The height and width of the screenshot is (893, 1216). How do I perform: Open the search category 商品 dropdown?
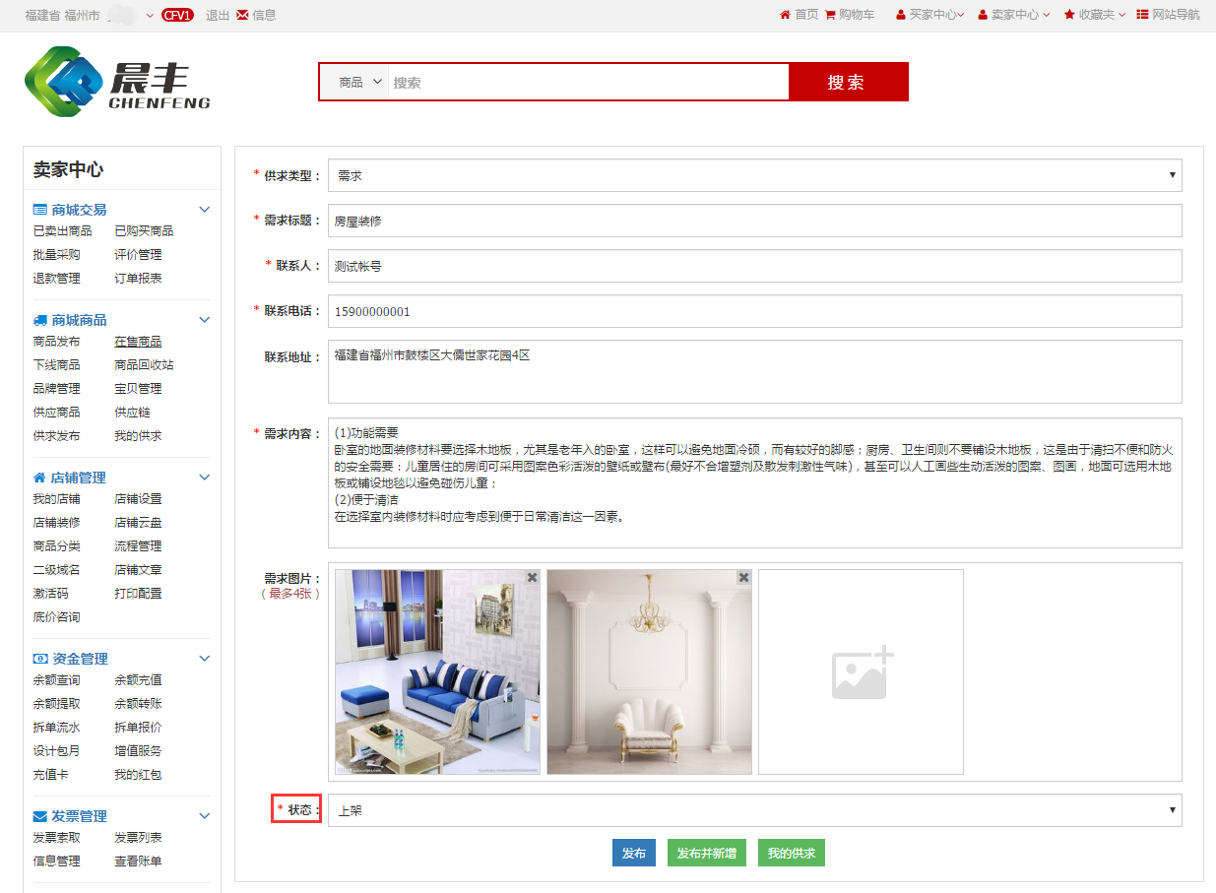pyautogui.click(x=359, y=83)
